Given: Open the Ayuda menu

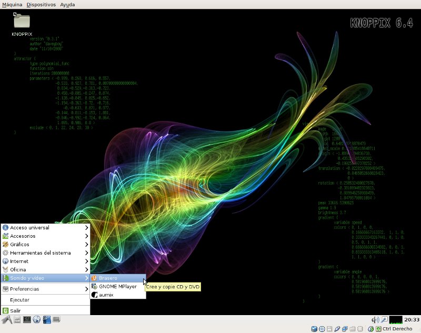Looking at the screenshot, I should tap(67, 5).
